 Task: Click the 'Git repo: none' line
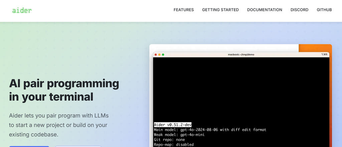tap(169, 140)
